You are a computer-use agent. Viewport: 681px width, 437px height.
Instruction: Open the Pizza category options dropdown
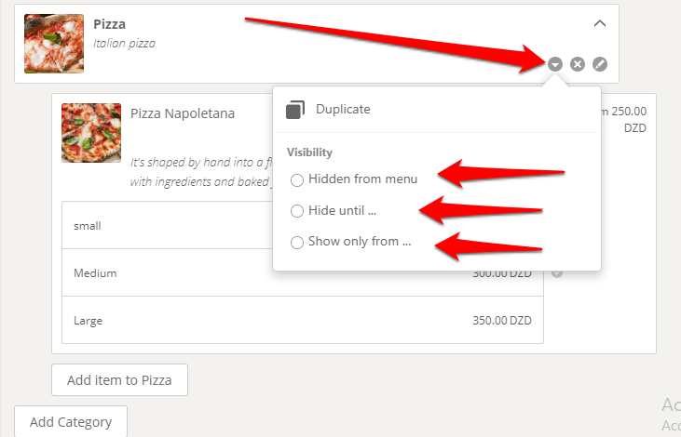tap(554, 64)
